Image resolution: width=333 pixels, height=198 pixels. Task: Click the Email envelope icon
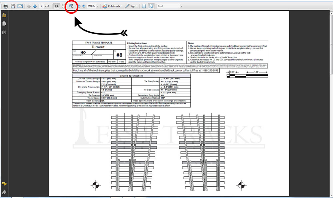click(x=20, y=6)
